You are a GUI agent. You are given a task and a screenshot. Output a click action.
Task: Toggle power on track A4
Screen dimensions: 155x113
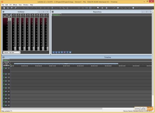point(4,102)
